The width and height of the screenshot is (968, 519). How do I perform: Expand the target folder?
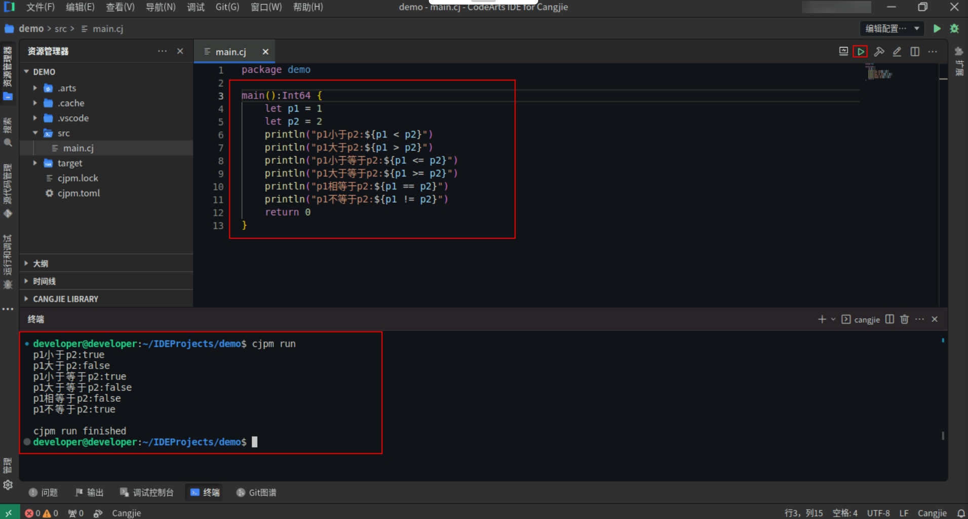point(35,163)
